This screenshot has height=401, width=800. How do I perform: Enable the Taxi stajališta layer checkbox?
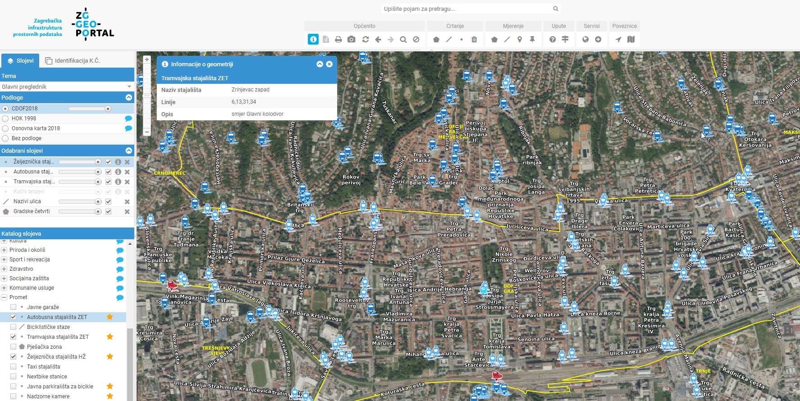[x=14, y=367]
